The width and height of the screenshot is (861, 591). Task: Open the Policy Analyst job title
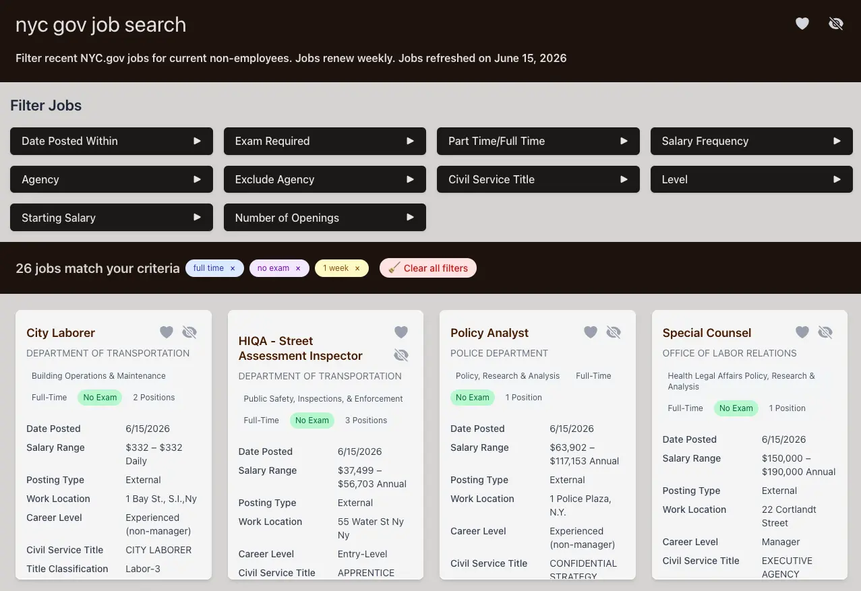coord(489,333)
